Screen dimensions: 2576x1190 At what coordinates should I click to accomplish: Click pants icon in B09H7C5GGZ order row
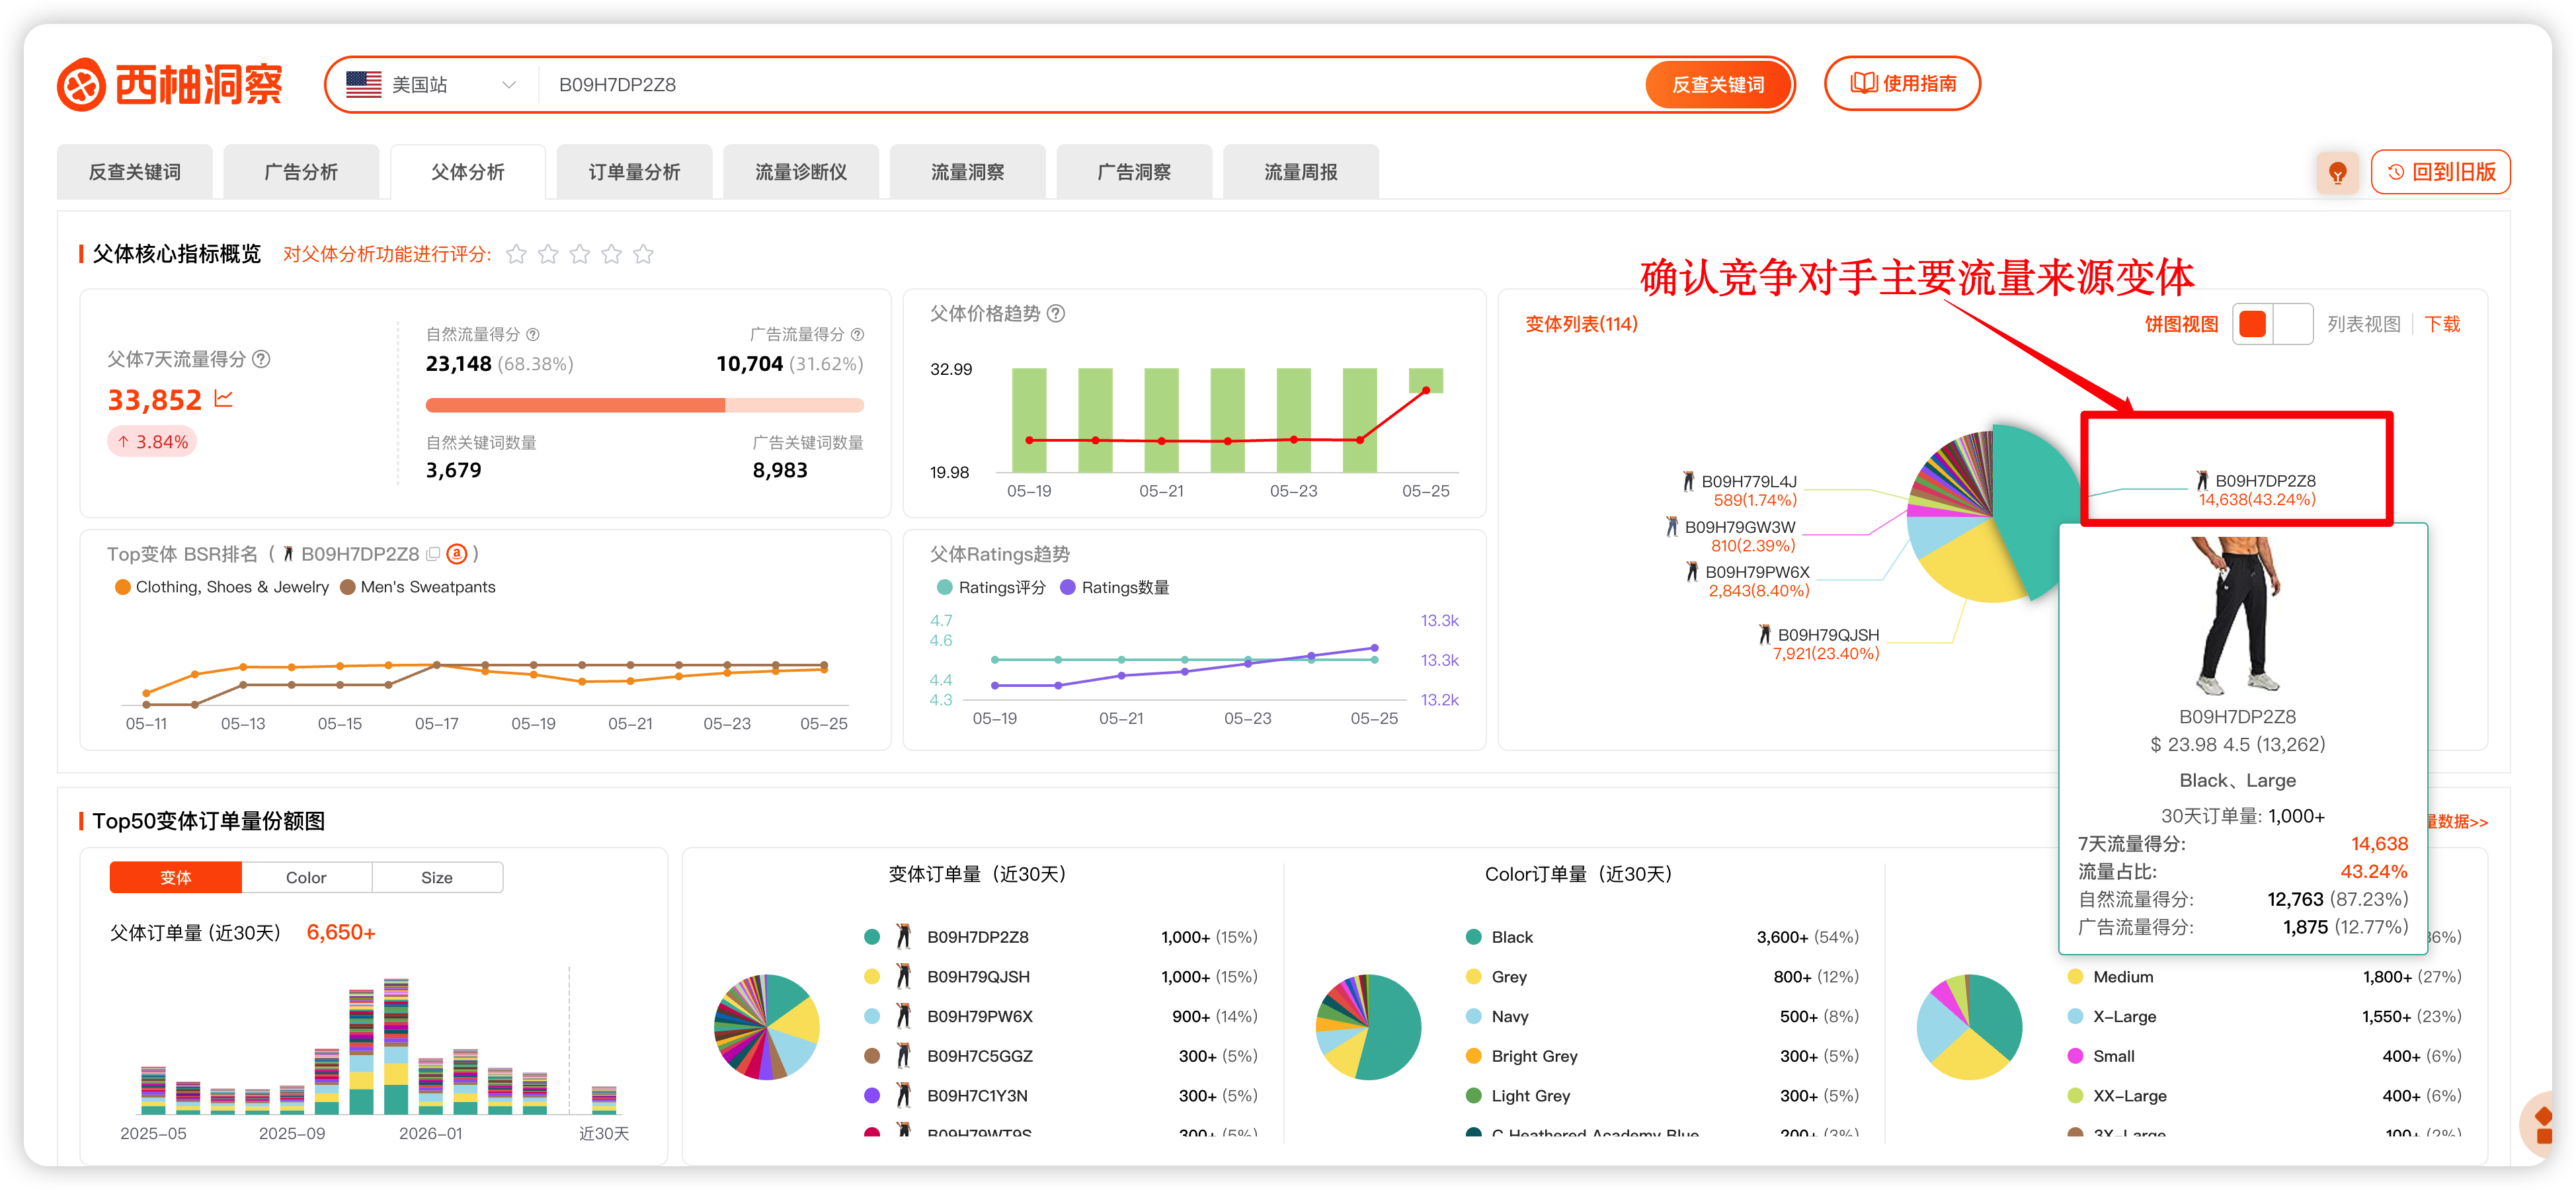[x=903, y=1055]
